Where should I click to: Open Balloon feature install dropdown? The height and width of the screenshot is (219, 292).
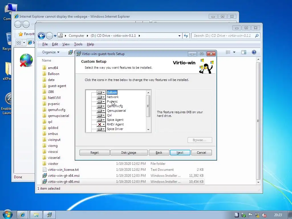click(101, 92)
